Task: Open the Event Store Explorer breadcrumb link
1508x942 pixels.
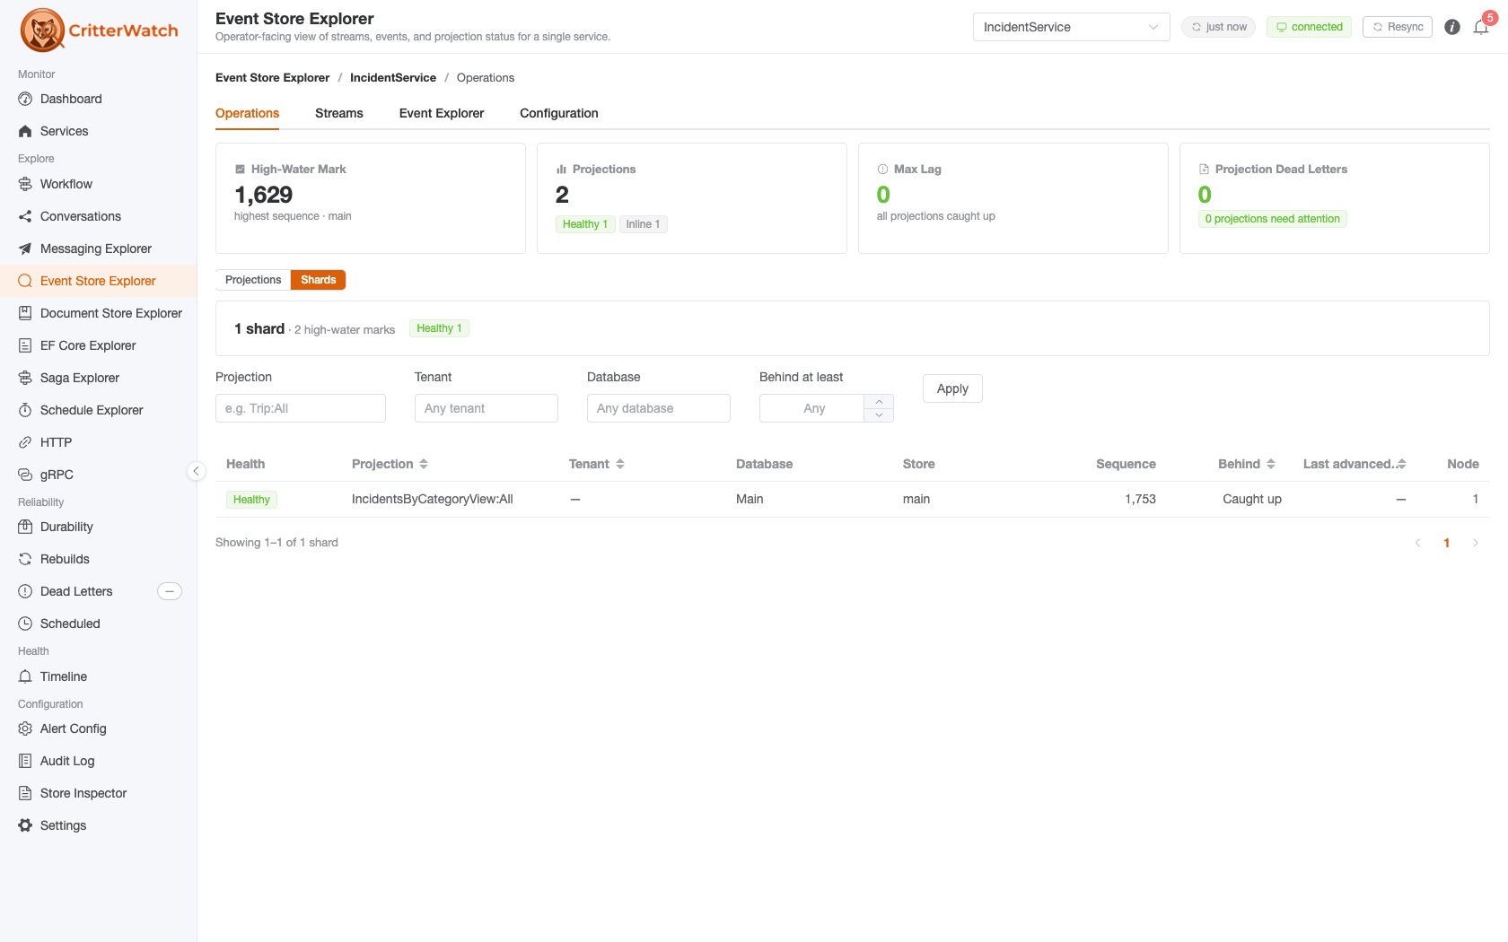Action: (x=273, y=78)
